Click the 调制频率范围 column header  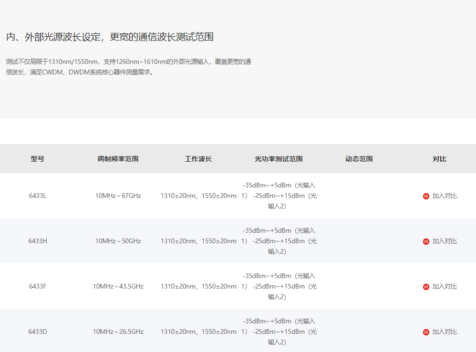point(118,159)
